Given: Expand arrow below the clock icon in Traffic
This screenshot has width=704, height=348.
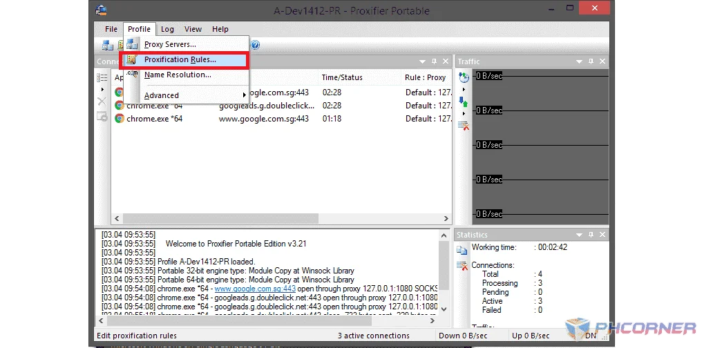Looking at the screenshot, I should click(x=464, y=90).
